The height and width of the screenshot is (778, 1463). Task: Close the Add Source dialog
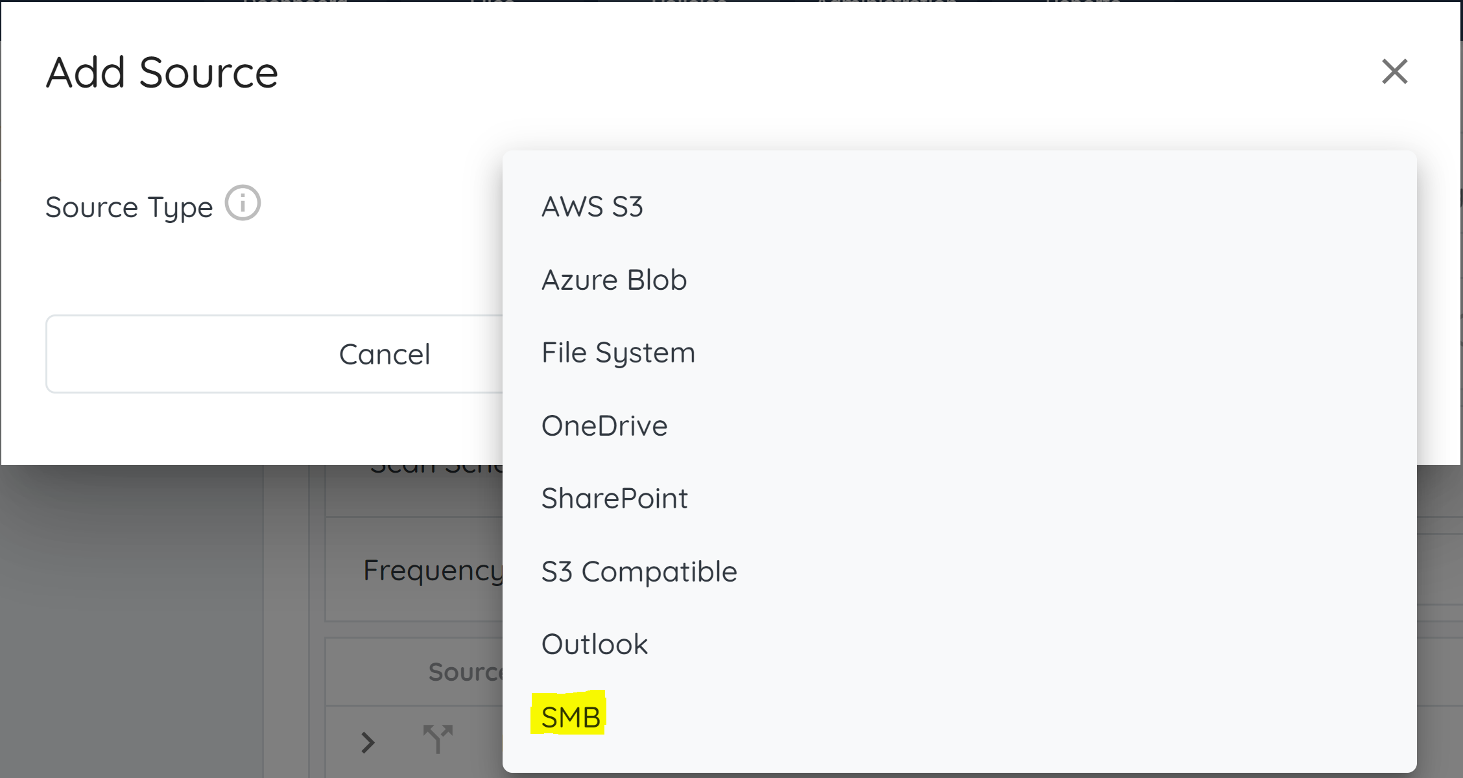[1394, 71]
